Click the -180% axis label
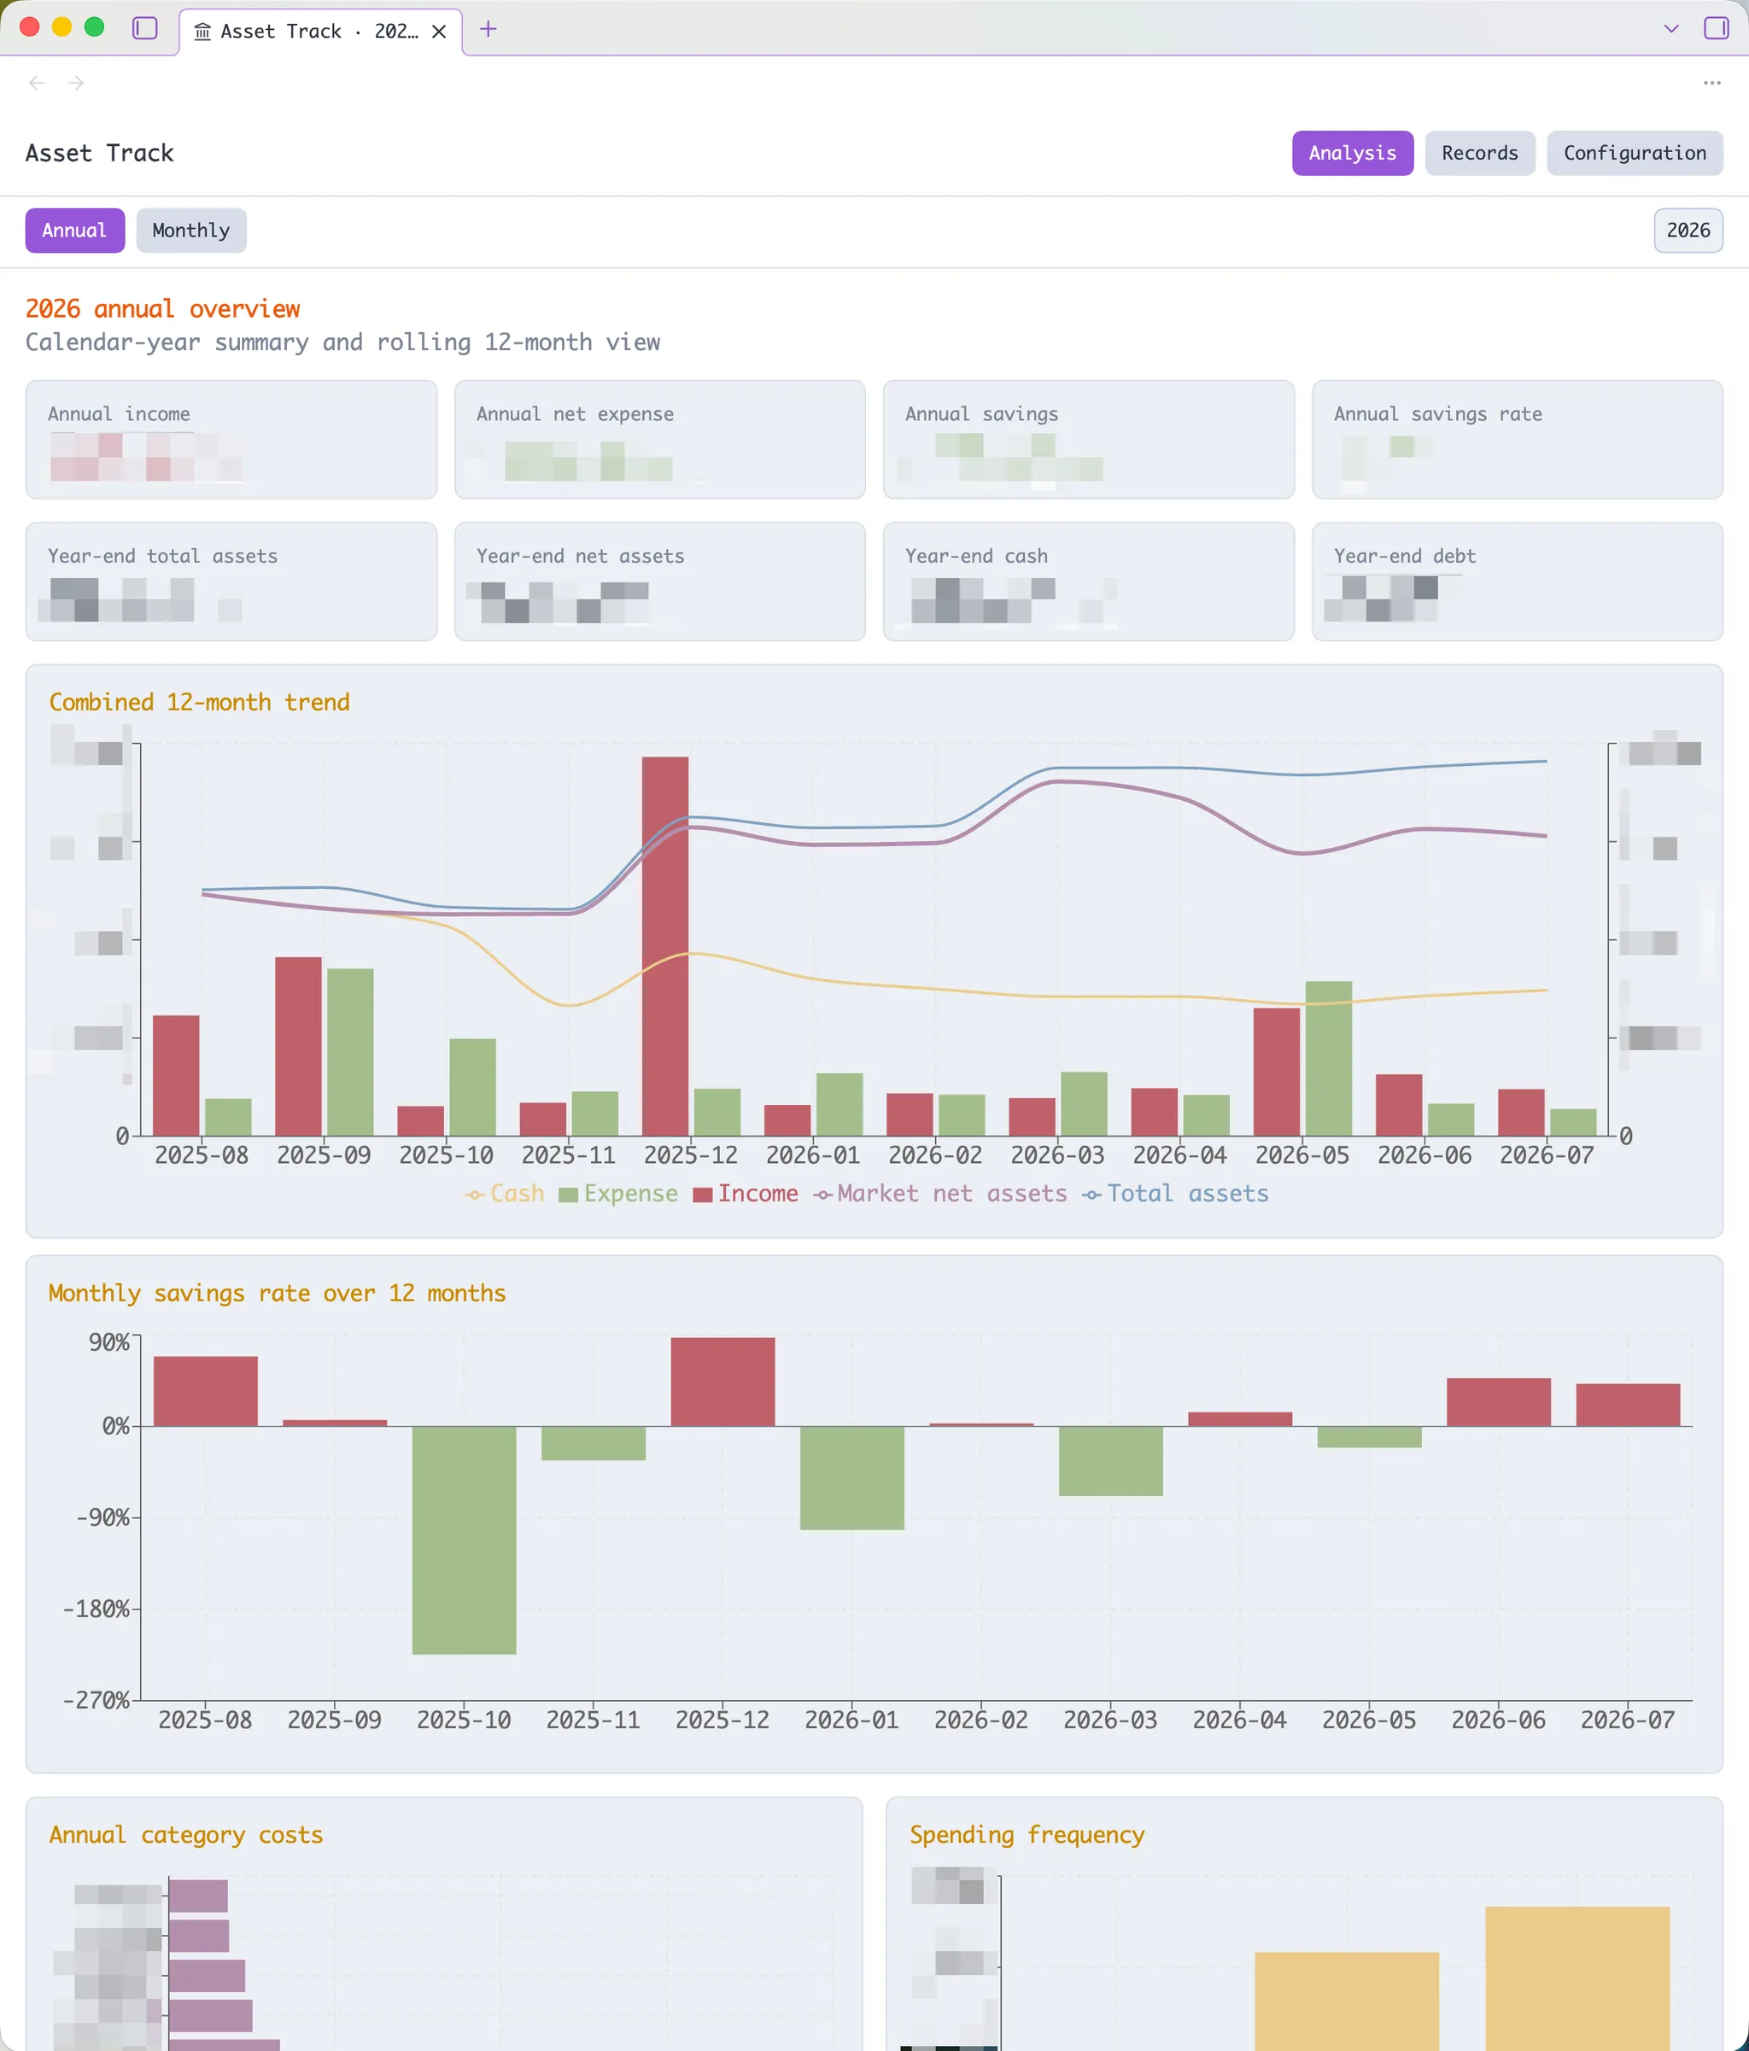1749x2051 pixels. pos(96,1609)
